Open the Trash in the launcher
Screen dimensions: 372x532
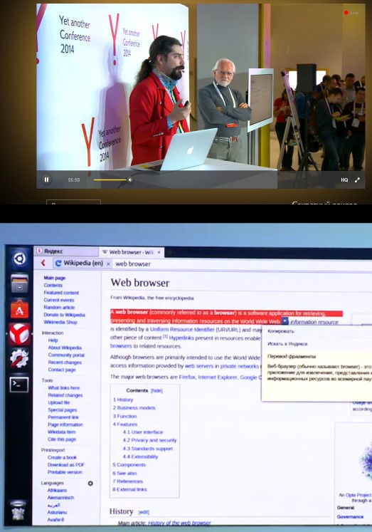(18, 511)
